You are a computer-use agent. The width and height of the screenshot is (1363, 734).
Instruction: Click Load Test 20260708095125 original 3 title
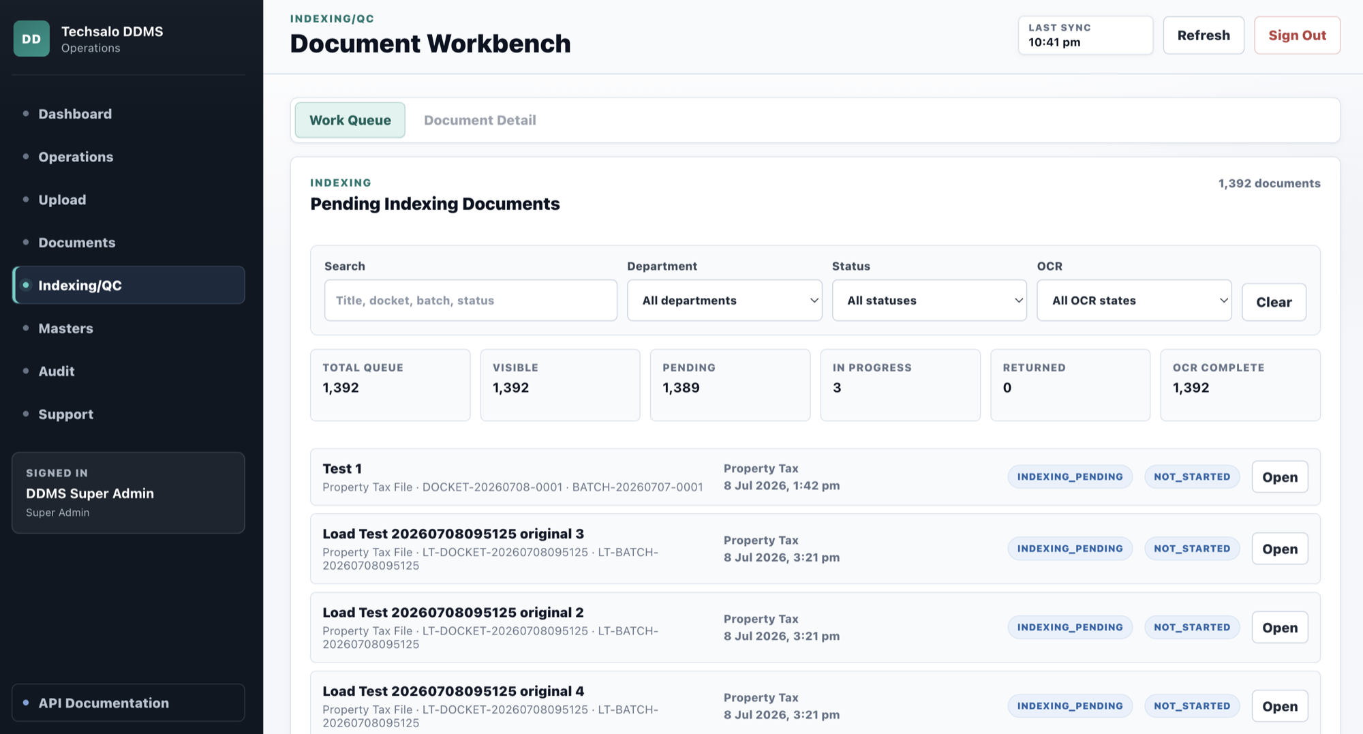point(453,534)
